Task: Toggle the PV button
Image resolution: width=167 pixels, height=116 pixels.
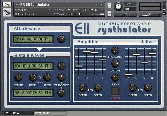Action: pyautogui.click(x=164, y=13)
